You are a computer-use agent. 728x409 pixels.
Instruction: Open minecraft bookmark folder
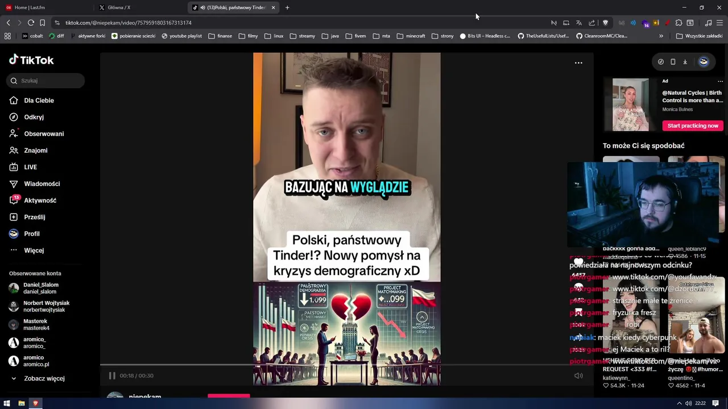pos(411,36)
